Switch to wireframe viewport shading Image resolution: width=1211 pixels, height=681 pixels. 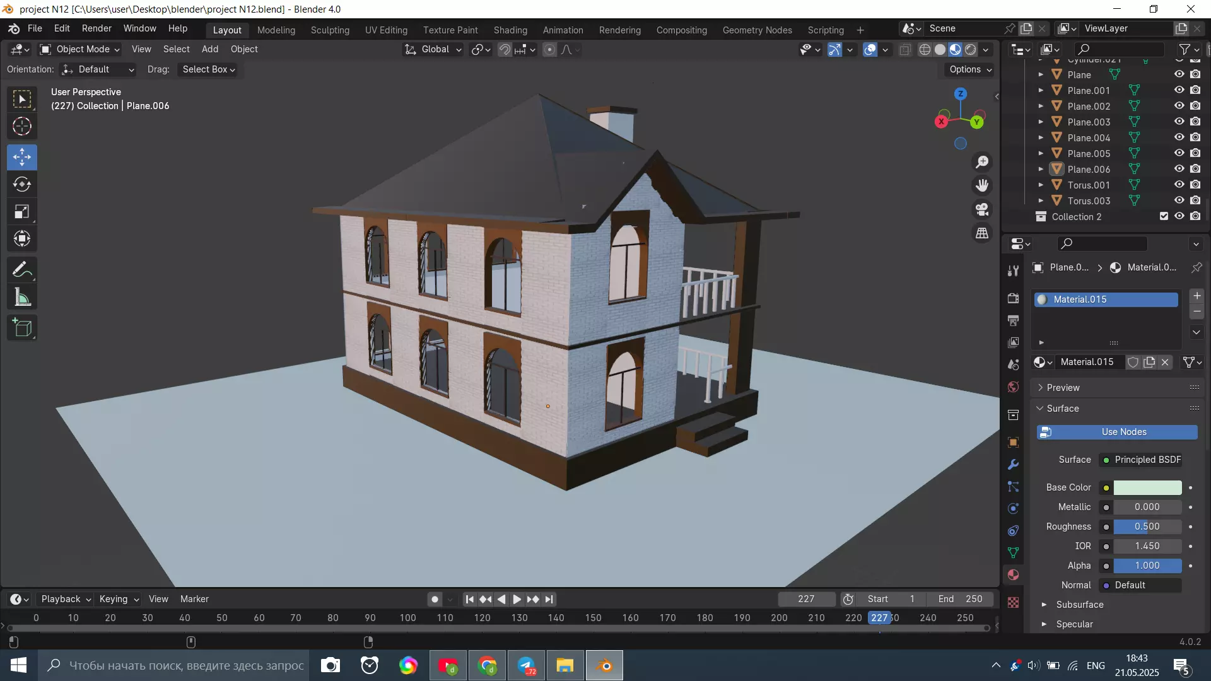[x=925, y=50]
